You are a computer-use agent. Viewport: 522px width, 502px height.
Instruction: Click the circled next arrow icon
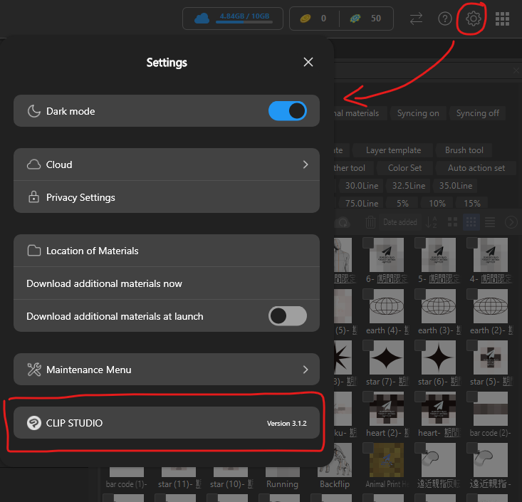[511, 222]
